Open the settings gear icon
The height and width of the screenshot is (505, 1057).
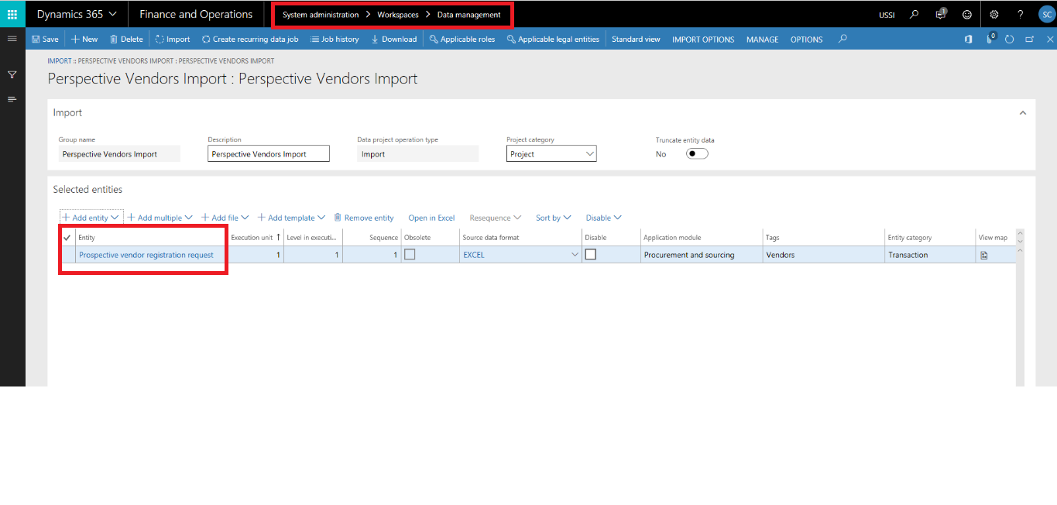(x=994, y=14)
